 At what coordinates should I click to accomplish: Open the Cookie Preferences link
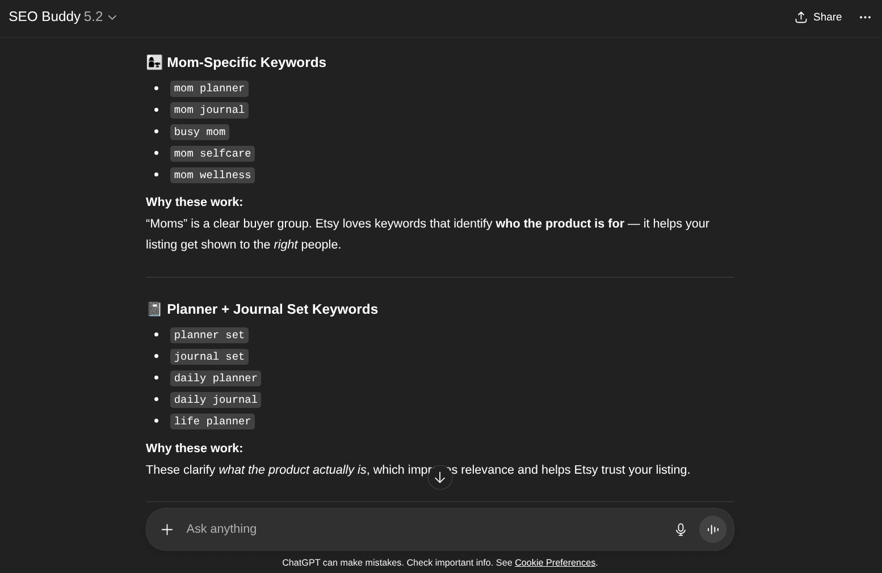click(x=555, y=563)
